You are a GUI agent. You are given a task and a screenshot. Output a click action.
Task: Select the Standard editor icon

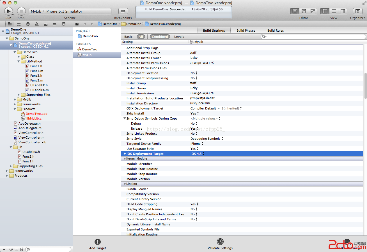click(295, 11)
